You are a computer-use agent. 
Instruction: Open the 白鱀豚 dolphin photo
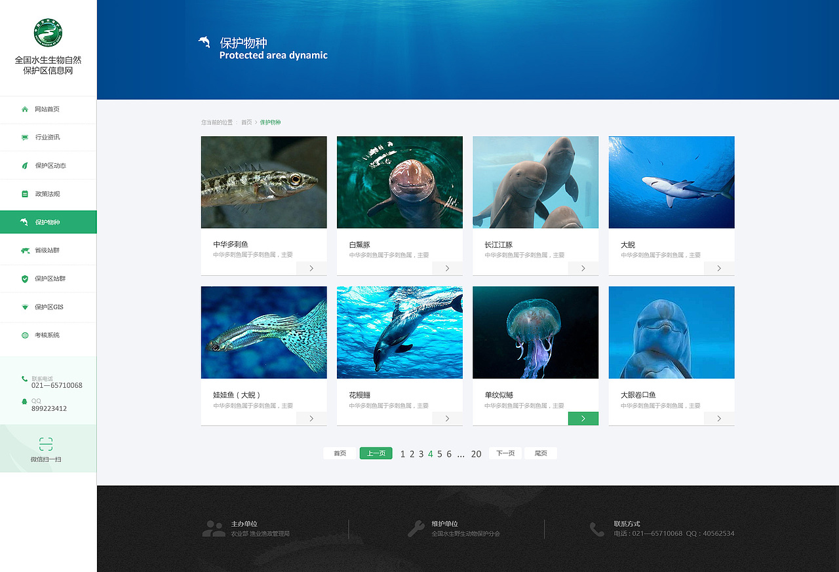400,182
